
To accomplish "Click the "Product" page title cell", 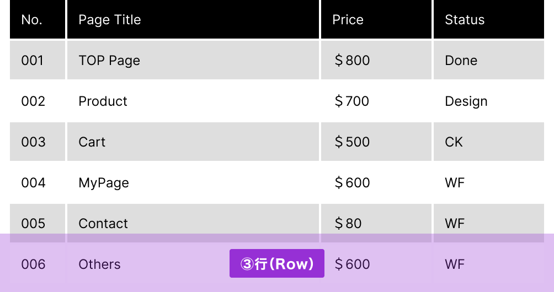I will [103, 101].
